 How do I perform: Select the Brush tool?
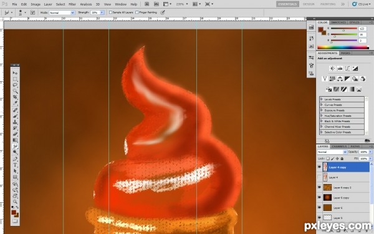point(15,116)
